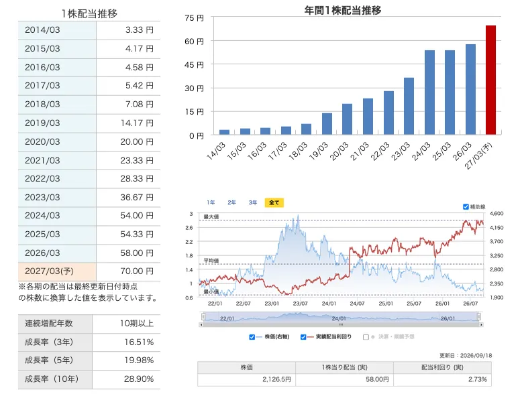This screenshot has width=522, height=396.
Task: Click the 10期以上 value
Action: pyautogui.click(x=137, y=323)
